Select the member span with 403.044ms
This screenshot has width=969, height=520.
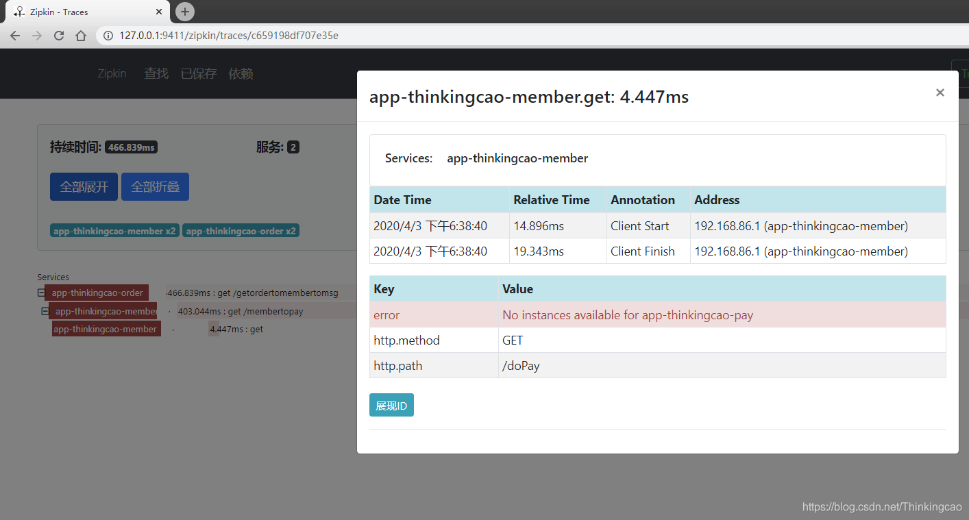pyautogui.click(x=104, y=311)
